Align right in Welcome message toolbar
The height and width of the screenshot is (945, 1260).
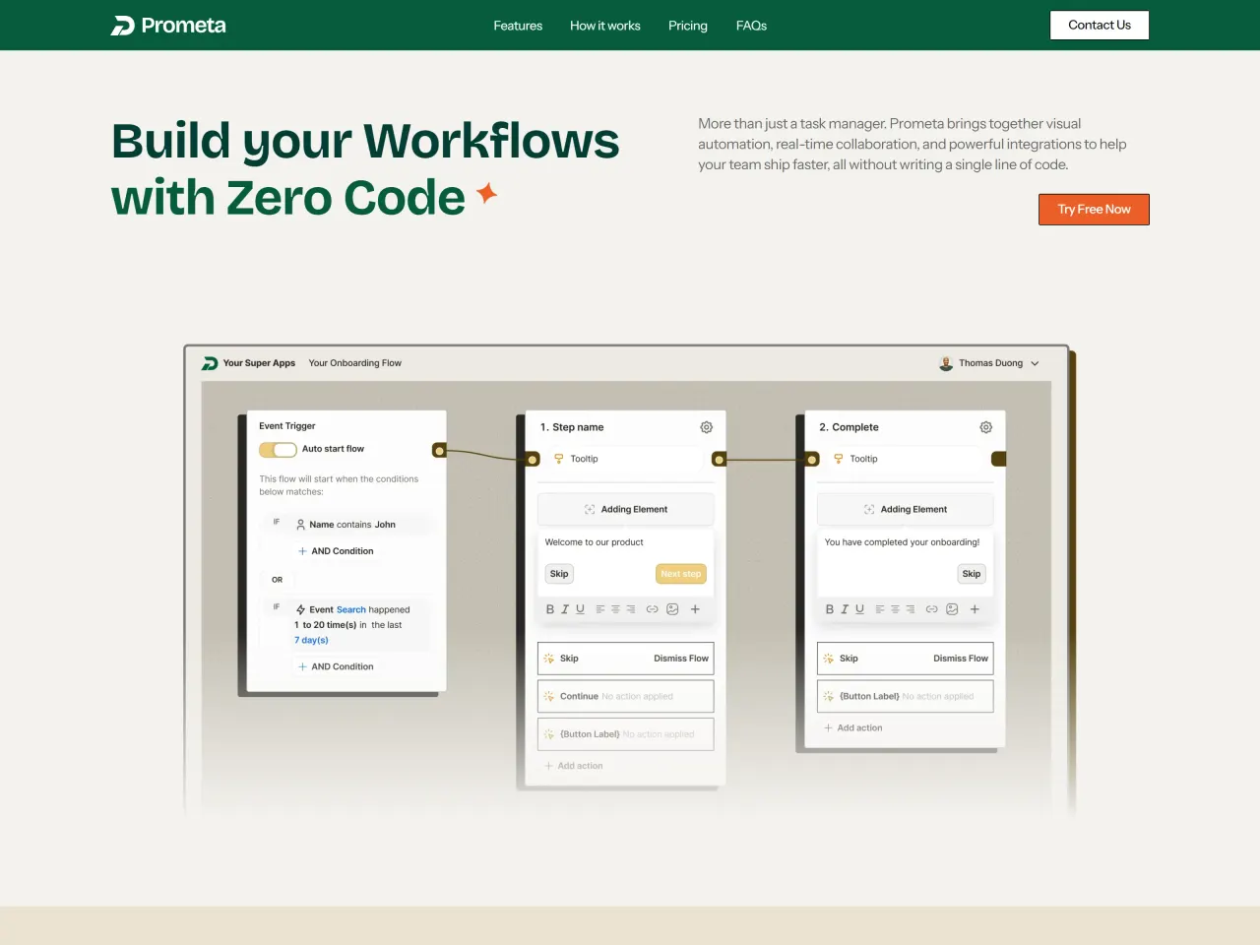[x=631, y=609]
